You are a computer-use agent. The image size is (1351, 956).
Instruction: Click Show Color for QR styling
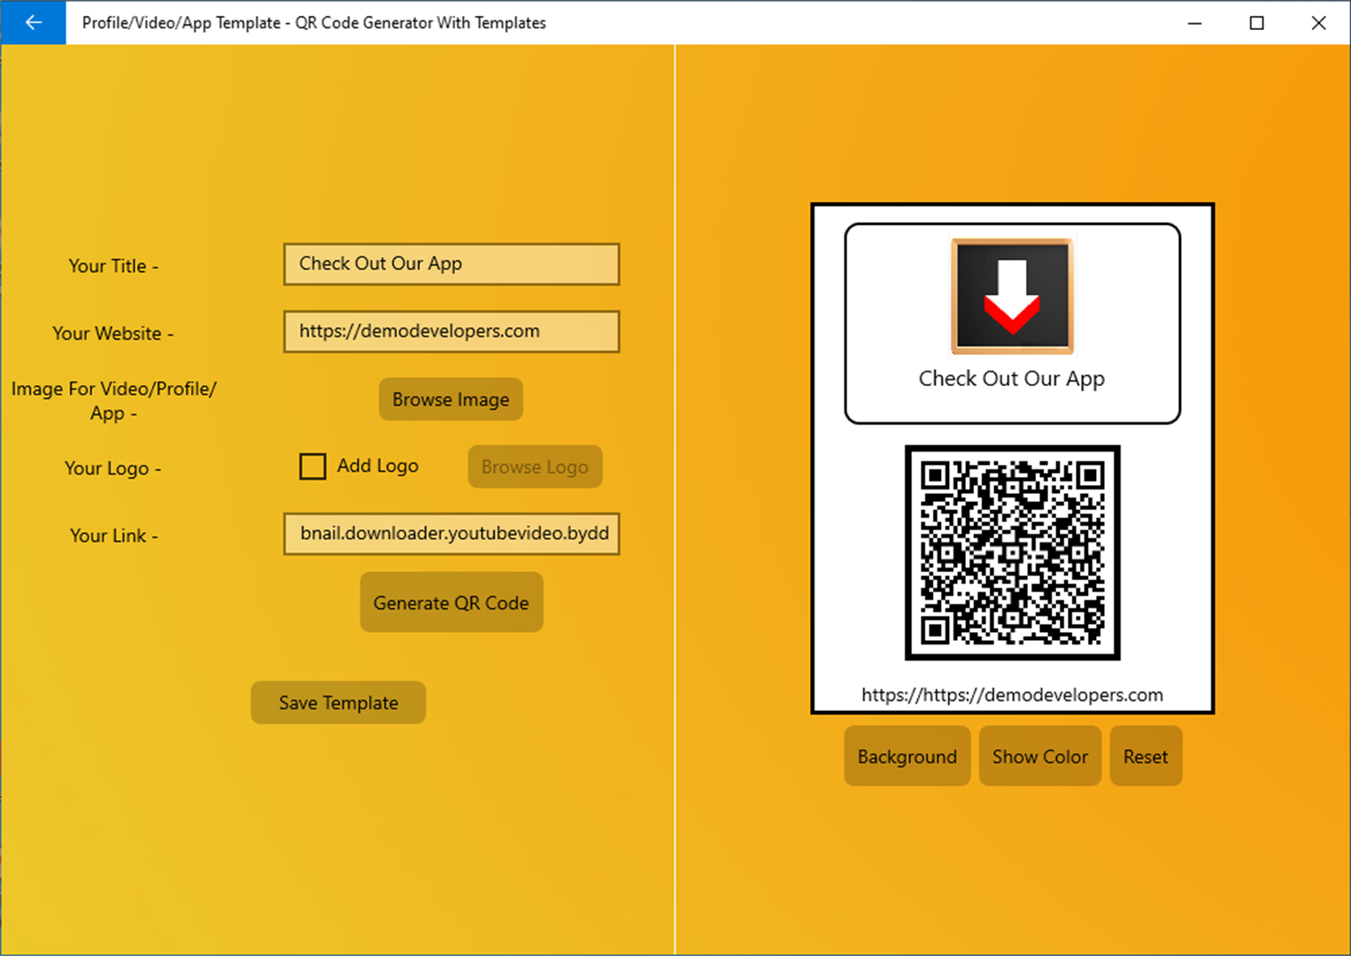[x=1039, y=756]
